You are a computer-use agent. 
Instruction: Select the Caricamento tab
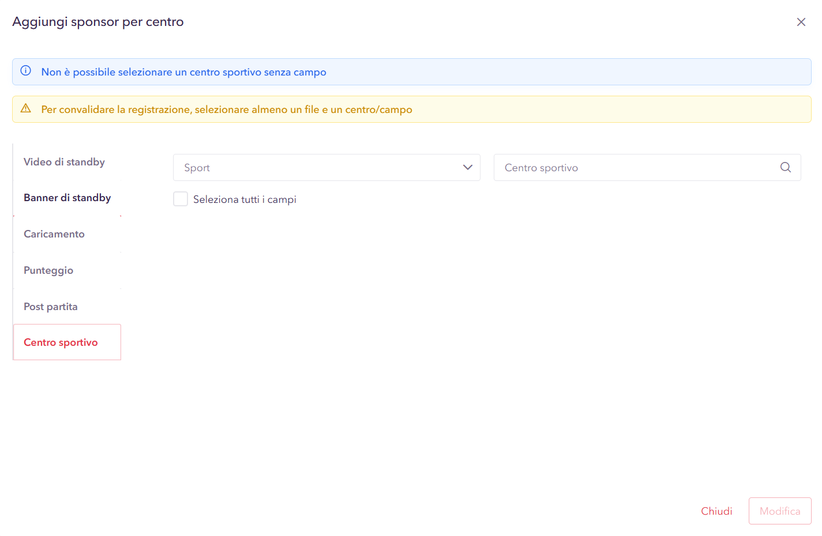54,234
